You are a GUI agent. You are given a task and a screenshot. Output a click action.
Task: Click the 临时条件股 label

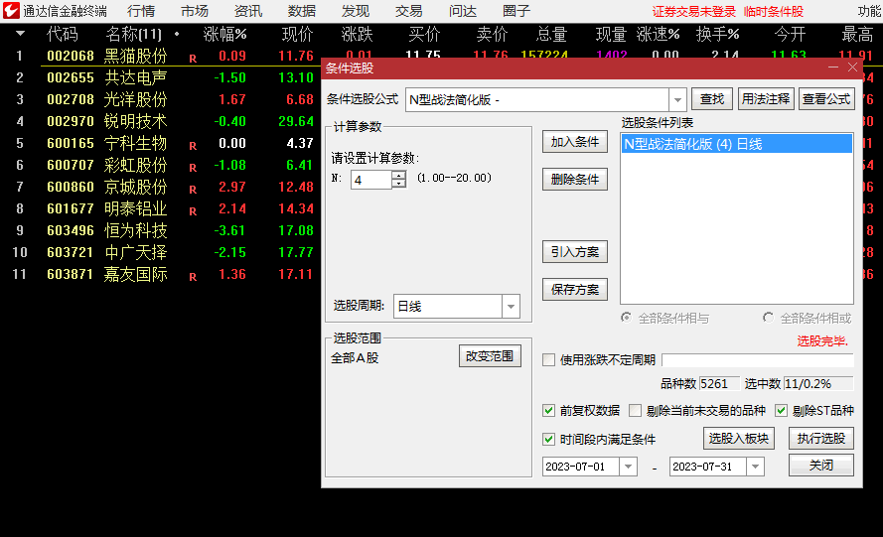pyautogui.click(x=773, y=12)
